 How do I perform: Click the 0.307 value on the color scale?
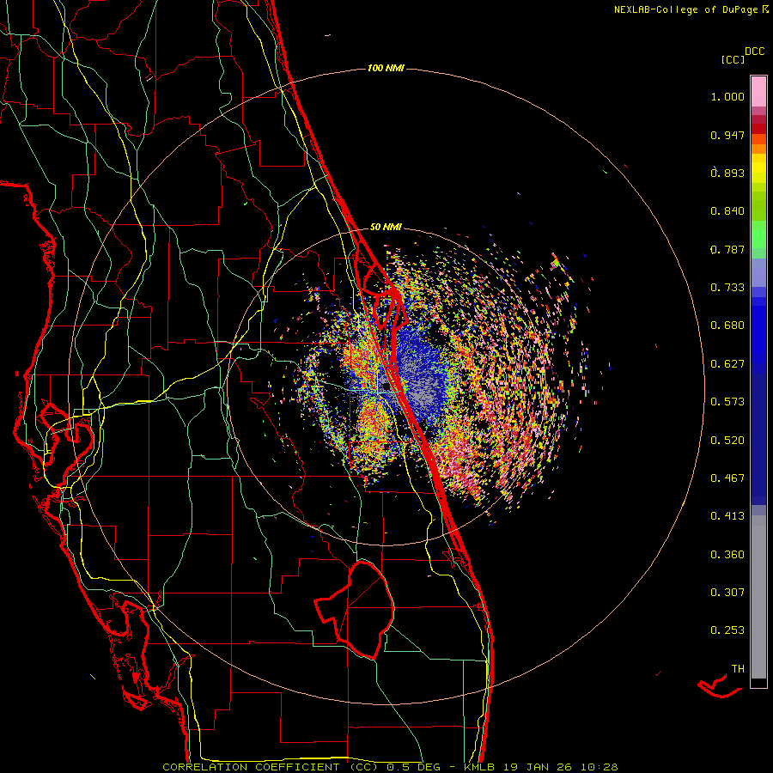[x=727, y=593]
